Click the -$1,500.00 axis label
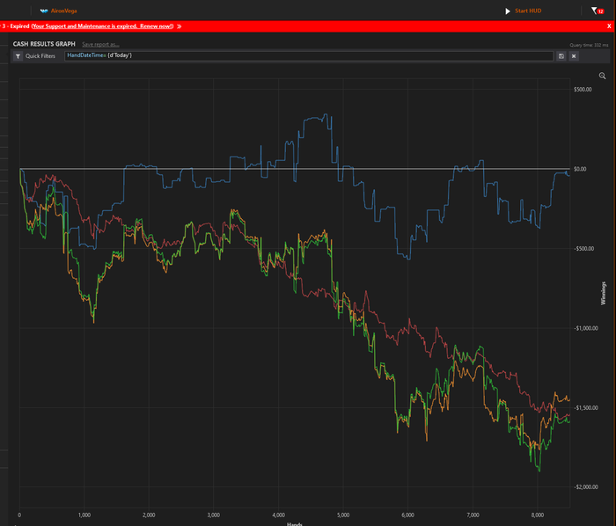Image resolution: width=616 pixels, height=526 pixels. tap(586, 408)
